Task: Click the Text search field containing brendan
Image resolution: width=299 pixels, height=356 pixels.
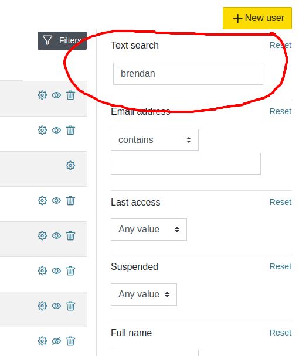Action: tap(188, 74)
